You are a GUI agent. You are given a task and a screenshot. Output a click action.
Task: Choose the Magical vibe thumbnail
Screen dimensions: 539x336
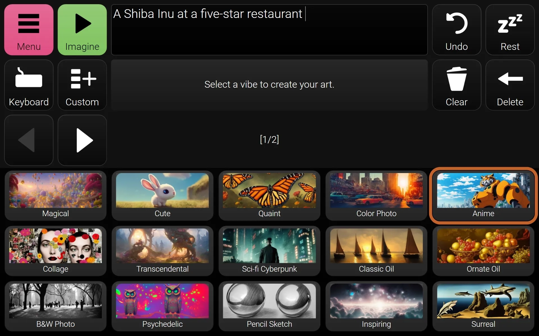tap(56, 196)
